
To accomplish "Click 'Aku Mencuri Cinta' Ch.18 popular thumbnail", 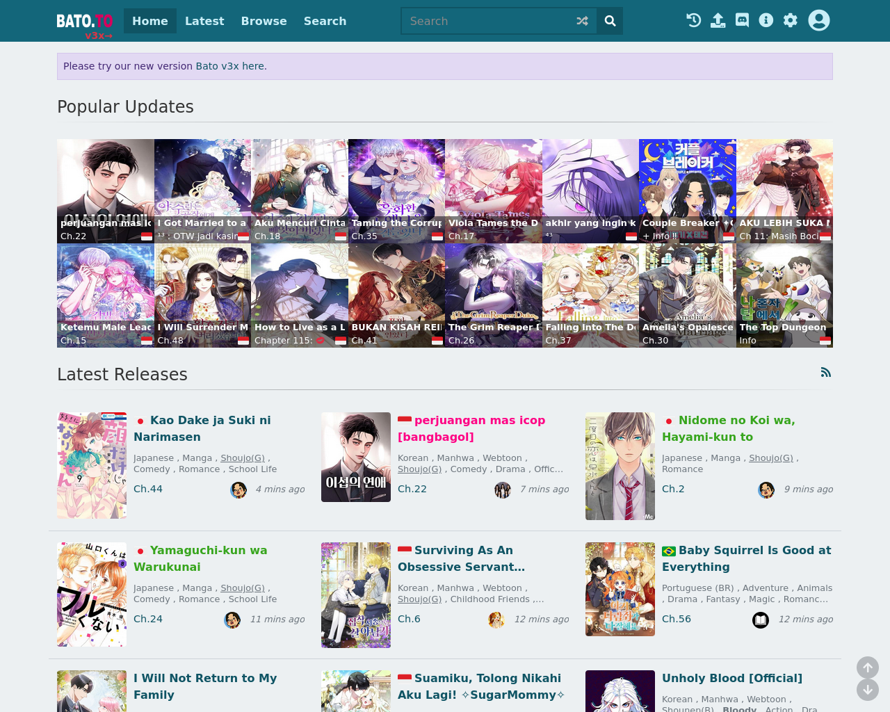I will click(300, 191).
